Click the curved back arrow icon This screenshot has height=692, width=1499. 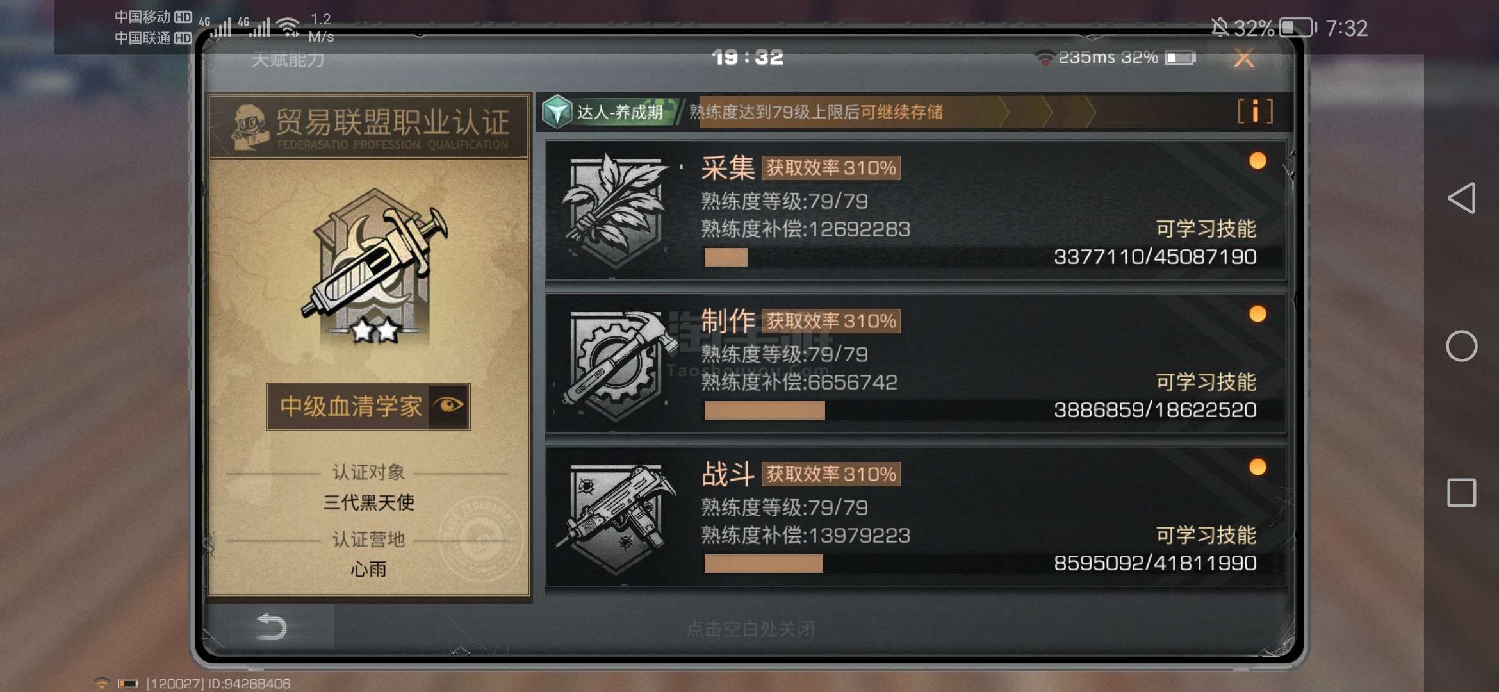(x=271, y=627)
